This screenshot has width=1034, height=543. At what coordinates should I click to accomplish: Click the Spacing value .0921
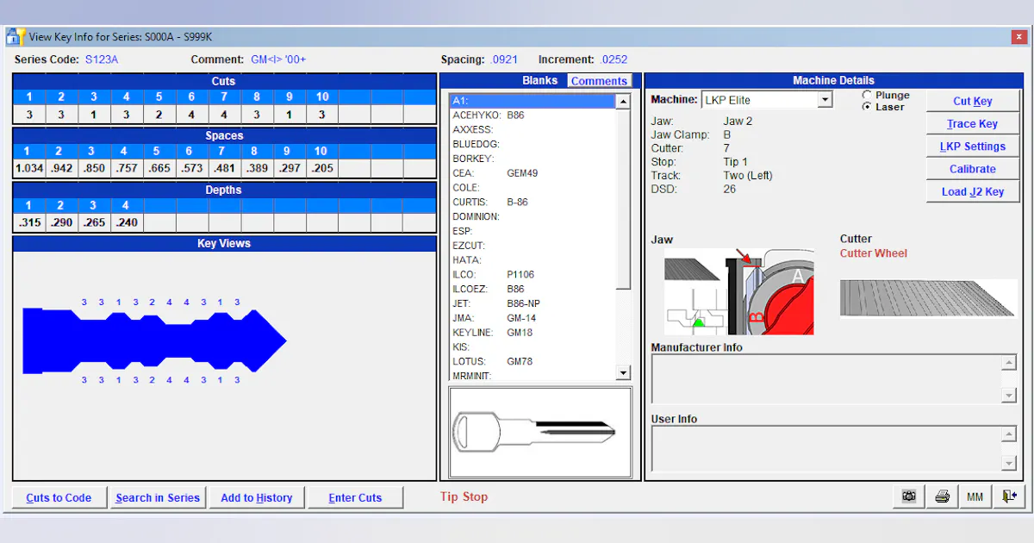(x=504, y=59)
